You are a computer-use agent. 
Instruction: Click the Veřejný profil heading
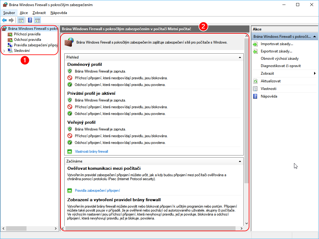point(81,122)
